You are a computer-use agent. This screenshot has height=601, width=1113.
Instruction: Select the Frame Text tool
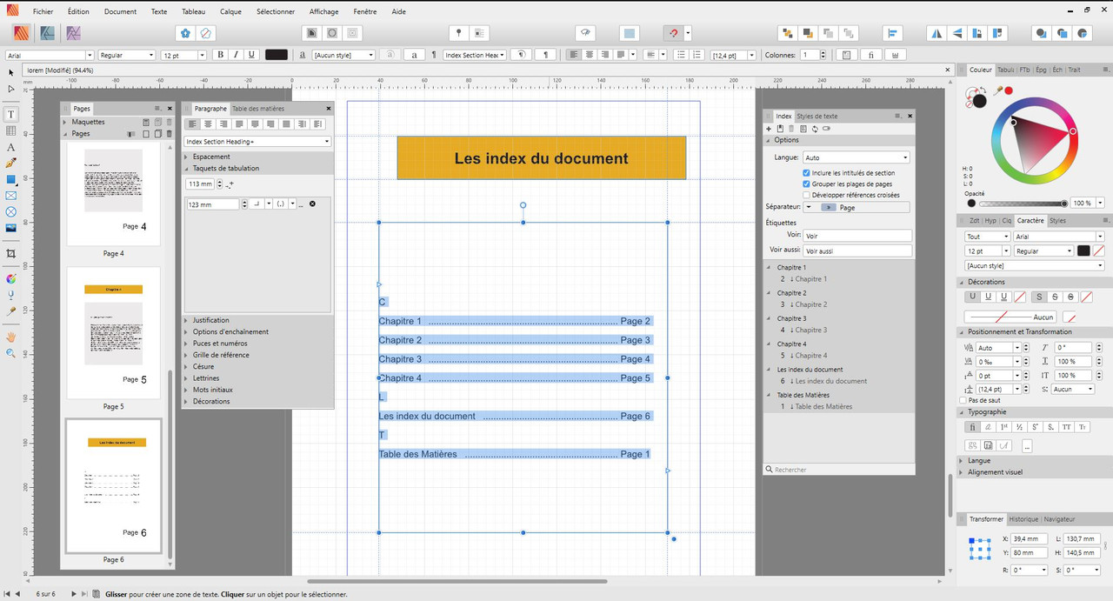11,114
